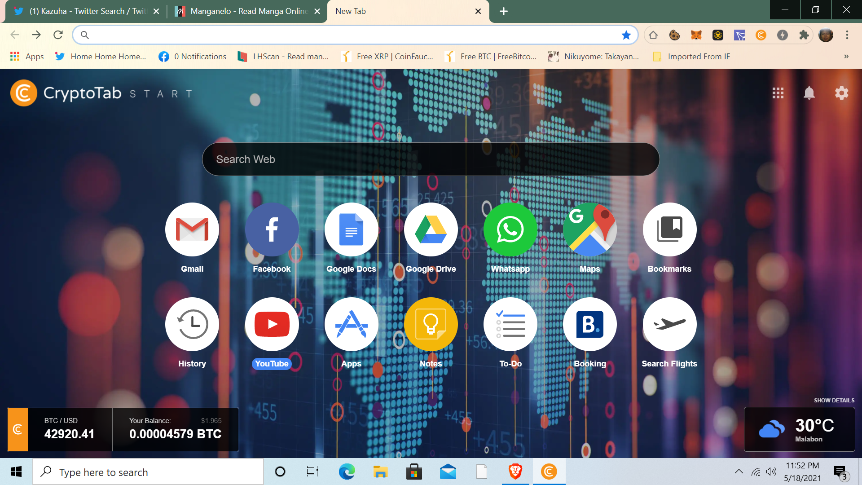Open Home Home Home bookmark
The height and width of the screenshot is (485, 862).
pyautogui.click(x=101, y=57)
